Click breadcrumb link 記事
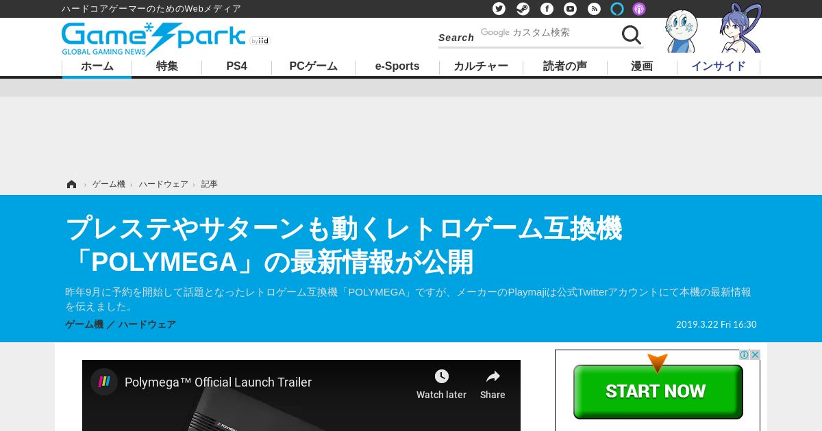822x431 pixels. tap(210, 184)
